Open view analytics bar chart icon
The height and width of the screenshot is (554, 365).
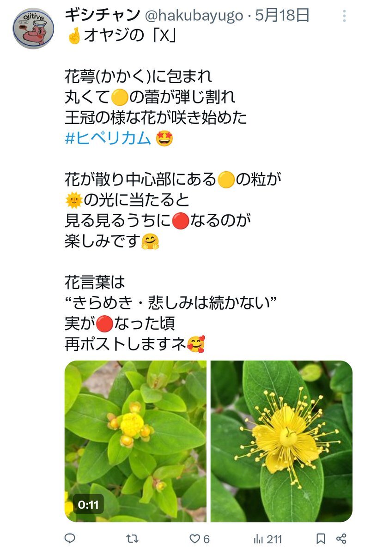coord(258,538)
